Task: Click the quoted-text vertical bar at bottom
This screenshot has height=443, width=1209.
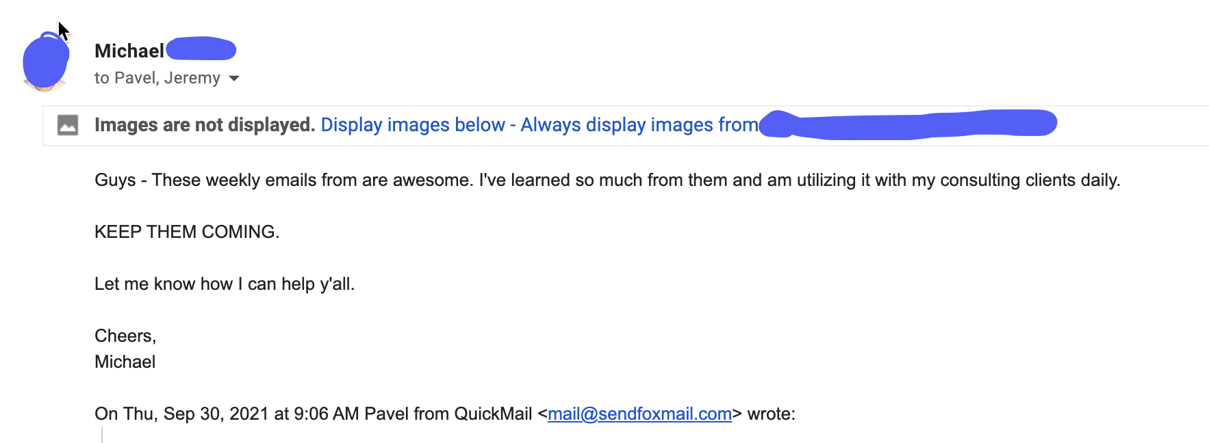Action: coord(102,435)
